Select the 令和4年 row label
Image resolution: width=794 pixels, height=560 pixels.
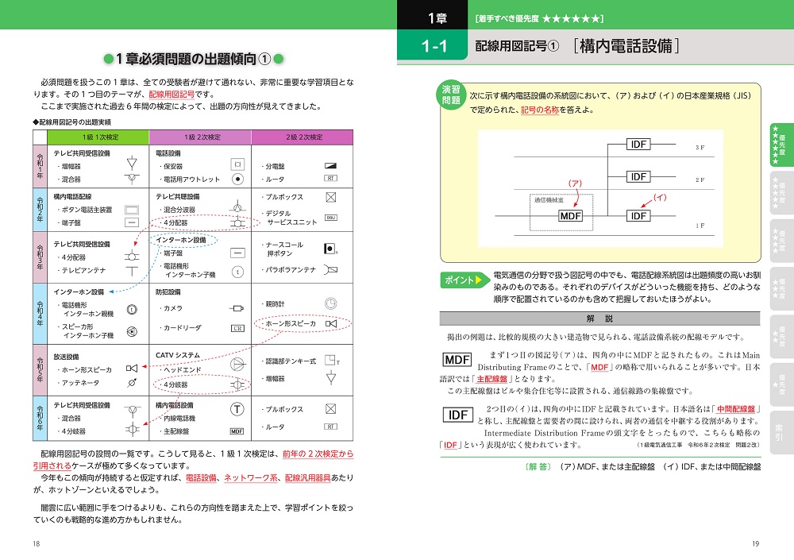tap(40, 314)
